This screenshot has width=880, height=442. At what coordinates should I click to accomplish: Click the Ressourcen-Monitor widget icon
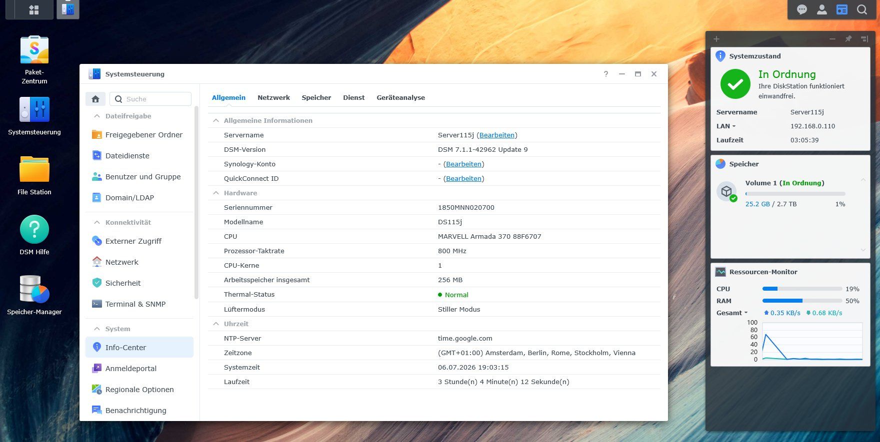[720, 272]
